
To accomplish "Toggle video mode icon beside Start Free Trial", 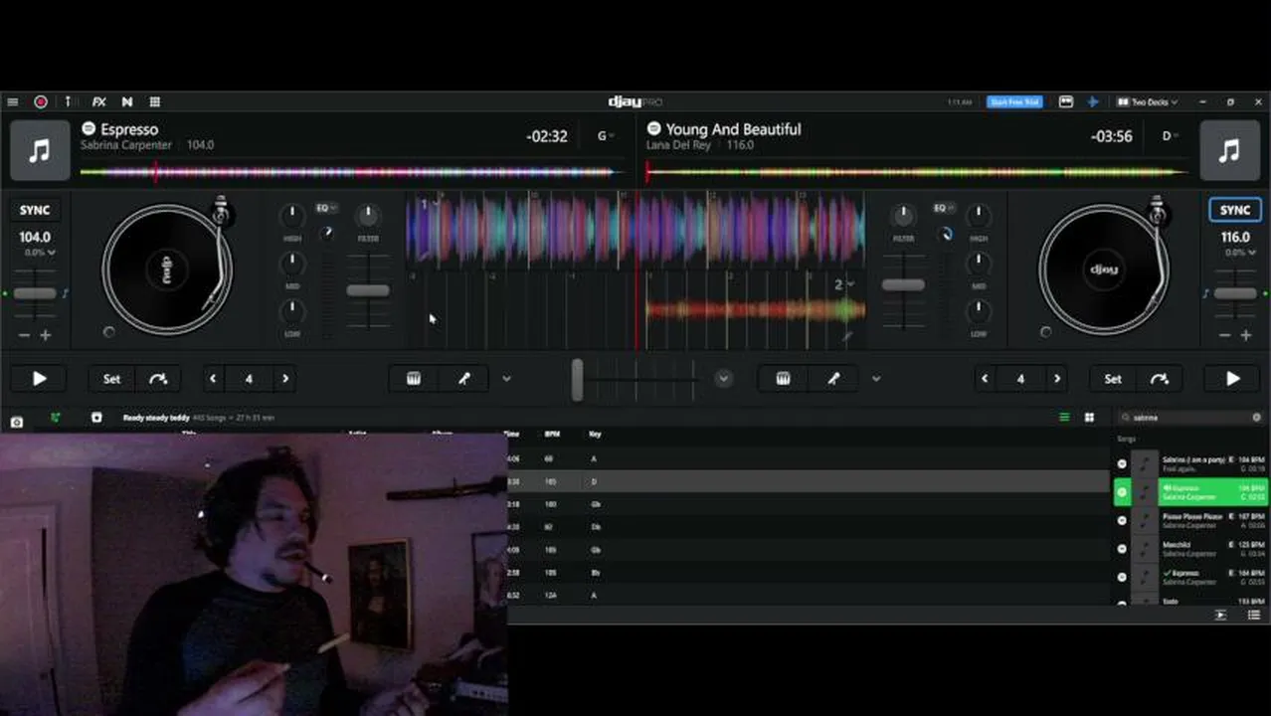I will coord(1066,101).
